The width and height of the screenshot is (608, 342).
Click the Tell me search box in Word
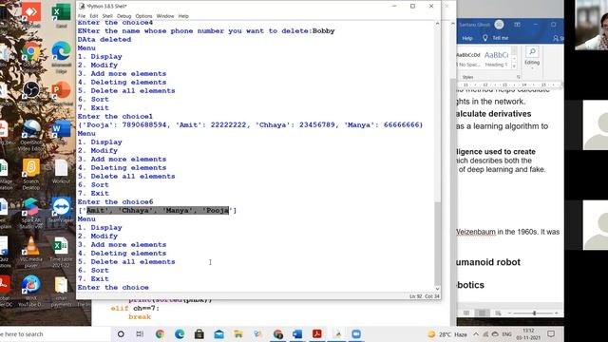pos(501,38)
